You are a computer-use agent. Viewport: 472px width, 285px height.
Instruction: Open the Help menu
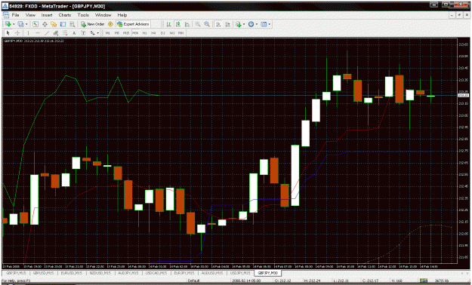(122, 15)
